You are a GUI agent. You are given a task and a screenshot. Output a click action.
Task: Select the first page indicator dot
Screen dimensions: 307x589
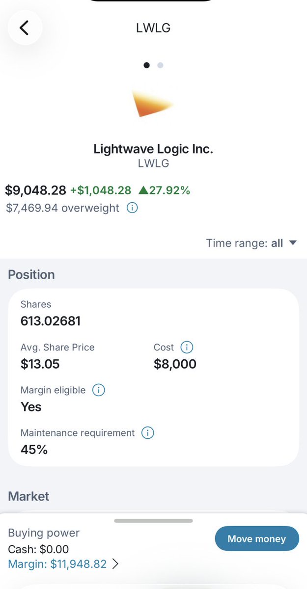pyautogui.click(x=146, y=65)
